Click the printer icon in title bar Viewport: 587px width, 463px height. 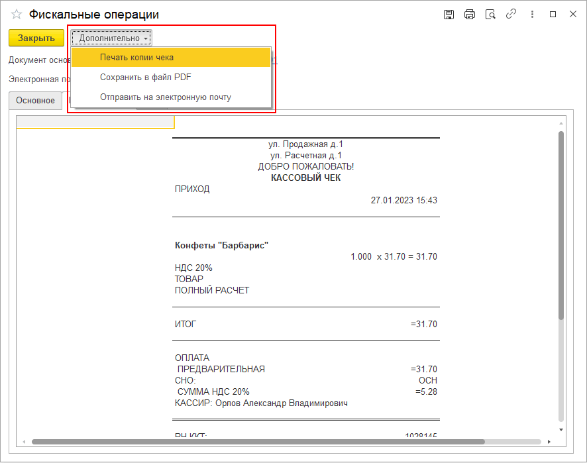pos(470,15)
